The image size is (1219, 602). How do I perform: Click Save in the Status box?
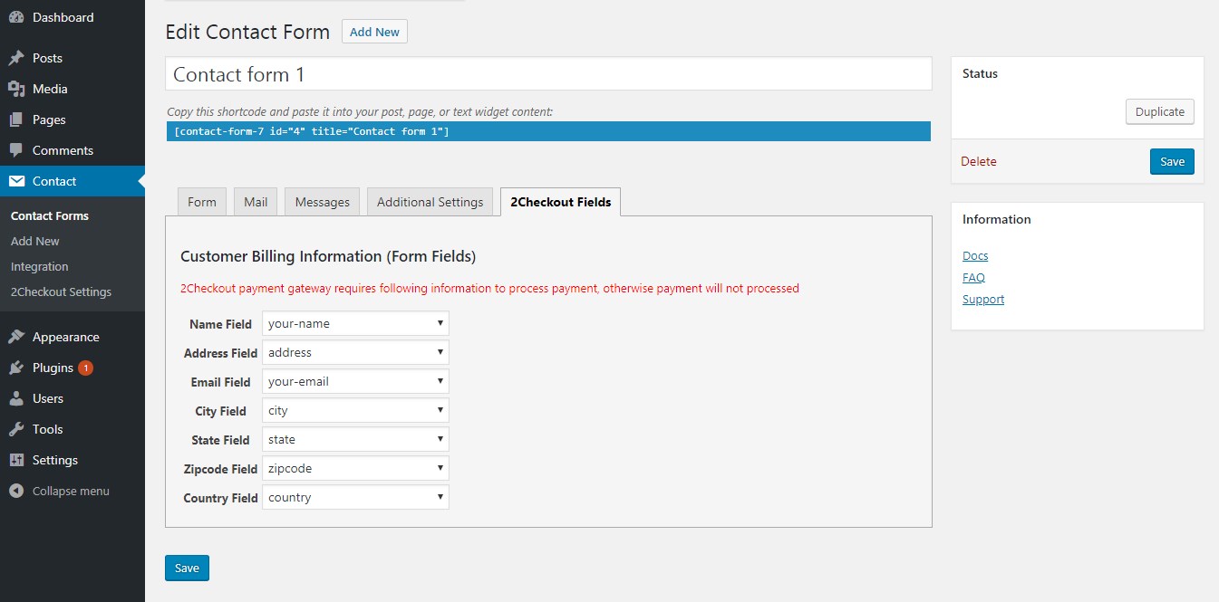coord(1172,161)
